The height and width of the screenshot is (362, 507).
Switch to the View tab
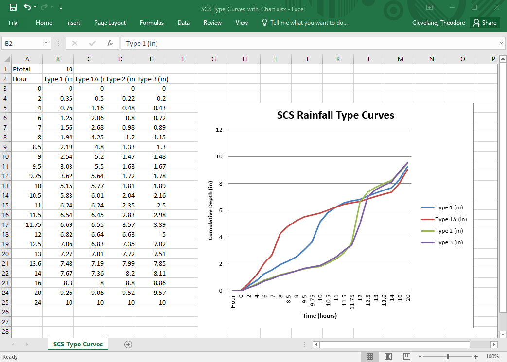tap(242, 23)
